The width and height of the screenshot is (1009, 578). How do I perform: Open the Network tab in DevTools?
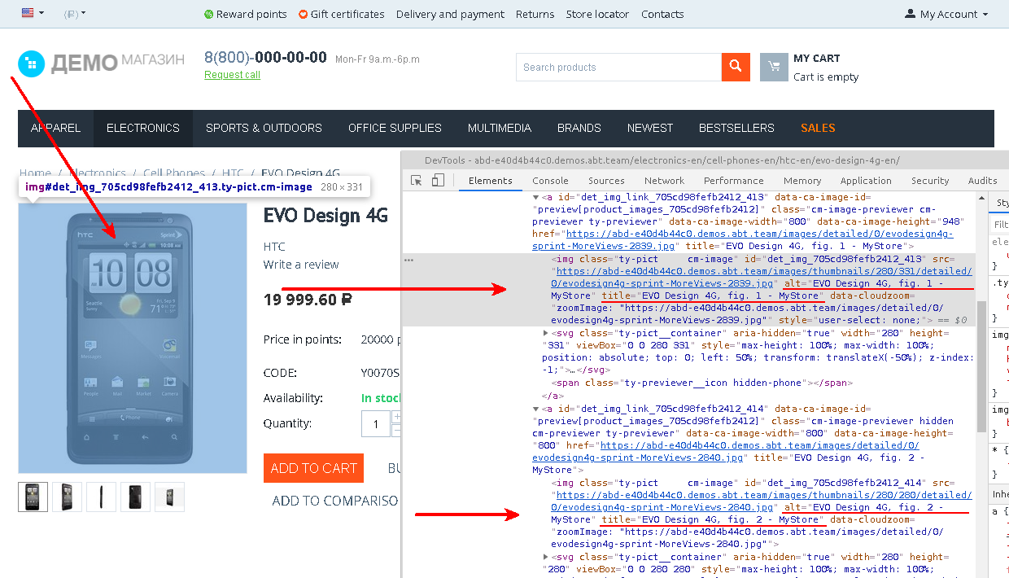coord(664,181)
